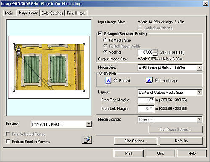Uncheck the Enlarged/Reduced Printing checkbox
The image size is (210, 162).
point(100,33)
